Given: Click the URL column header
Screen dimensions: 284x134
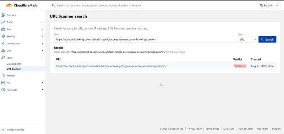Looking at the screenshot, I should click(59, 59).
